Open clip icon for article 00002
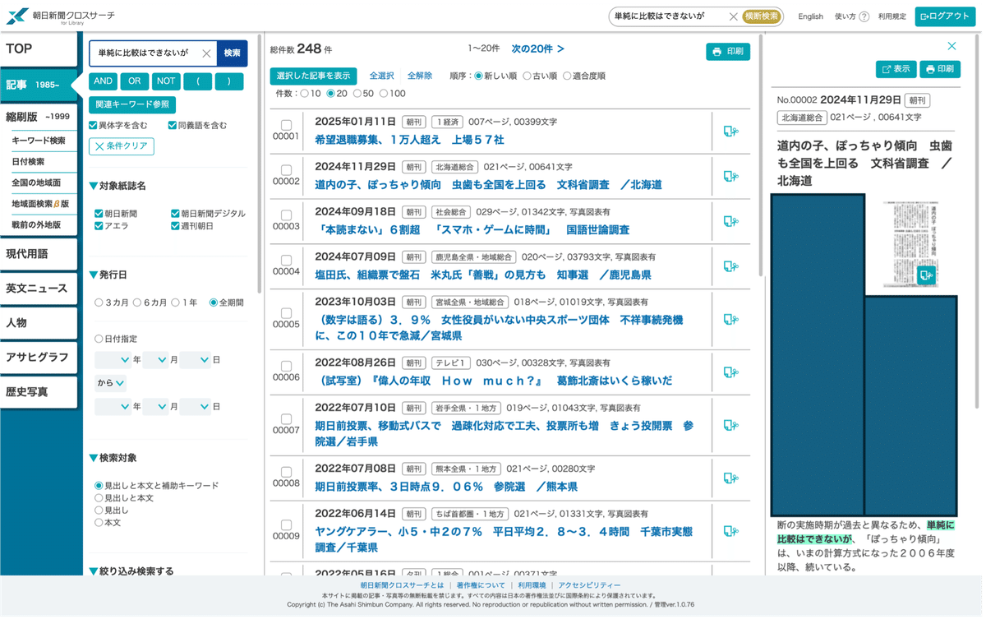The width and height of the screenshot is (986, 619). tap(730, 176)
